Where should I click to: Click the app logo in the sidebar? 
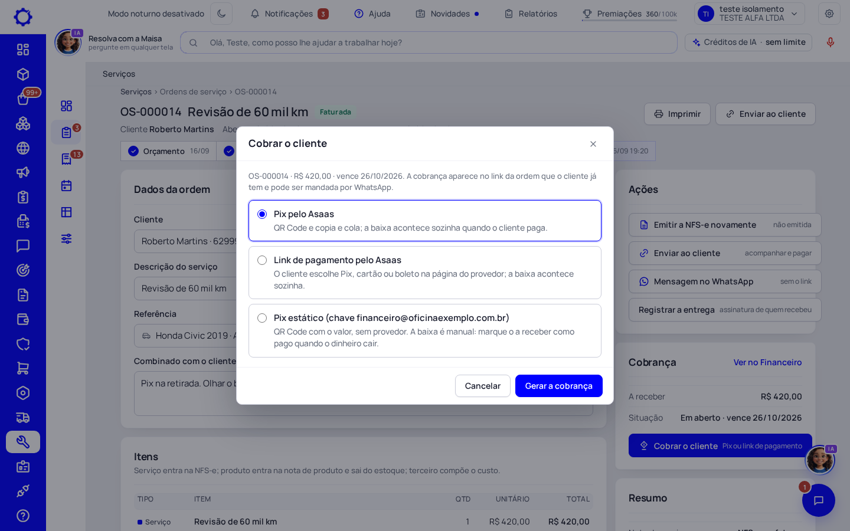click(23, 17)
